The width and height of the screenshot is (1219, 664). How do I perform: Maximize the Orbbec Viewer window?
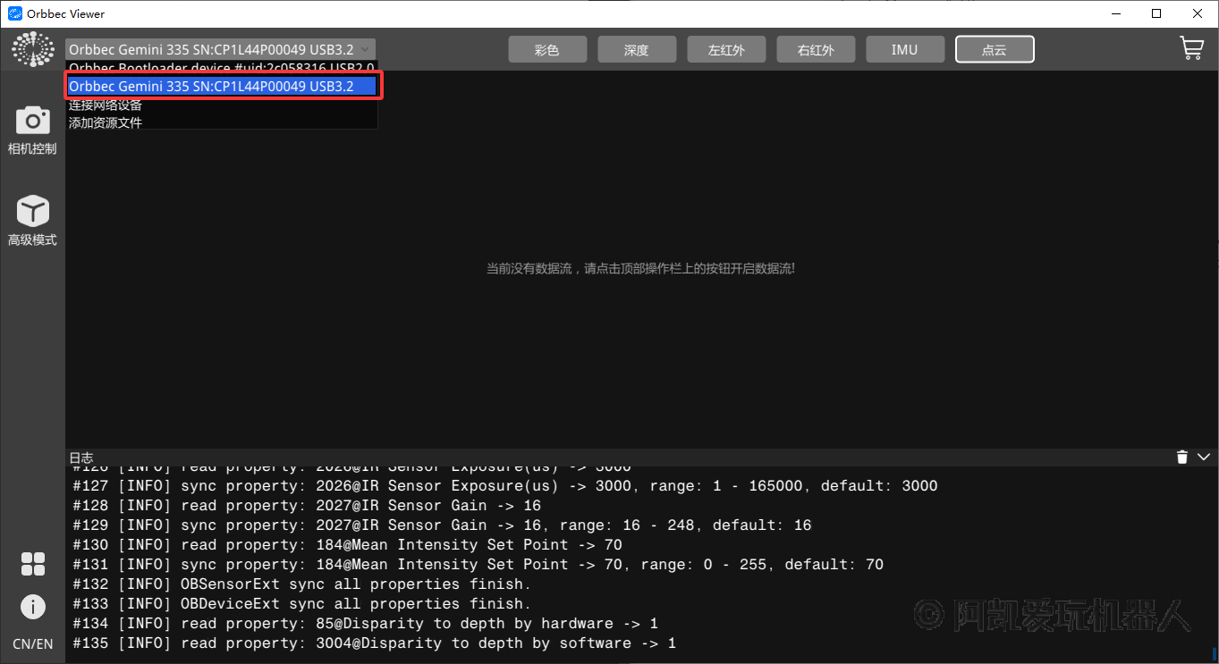[1157, 13]
